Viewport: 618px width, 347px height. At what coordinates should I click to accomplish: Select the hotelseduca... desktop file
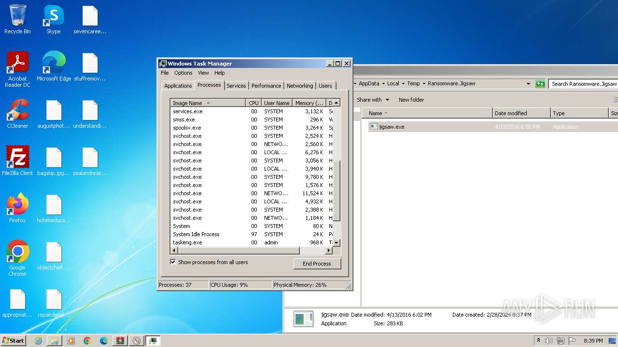point(54,208)
